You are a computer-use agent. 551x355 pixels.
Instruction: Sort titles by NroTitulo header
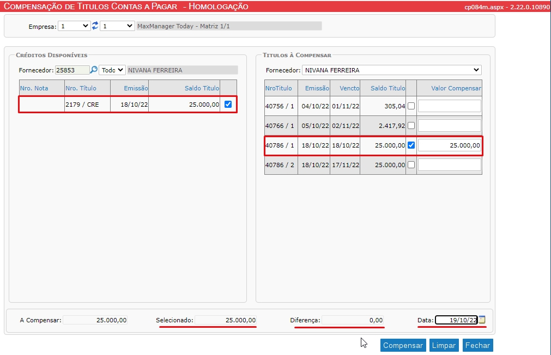click(278, 88)
